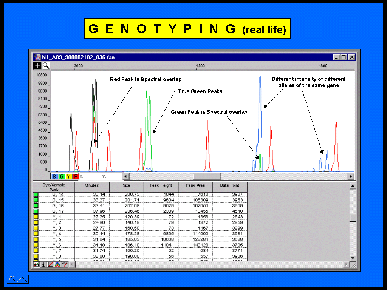The image size is (387, 290).
Task: Click the sample info 'i' icon
Action: pos(43,264)
